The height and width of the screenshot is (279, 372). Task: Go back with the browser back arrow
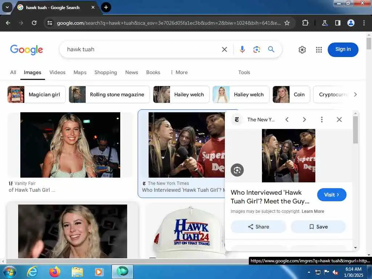8,23
